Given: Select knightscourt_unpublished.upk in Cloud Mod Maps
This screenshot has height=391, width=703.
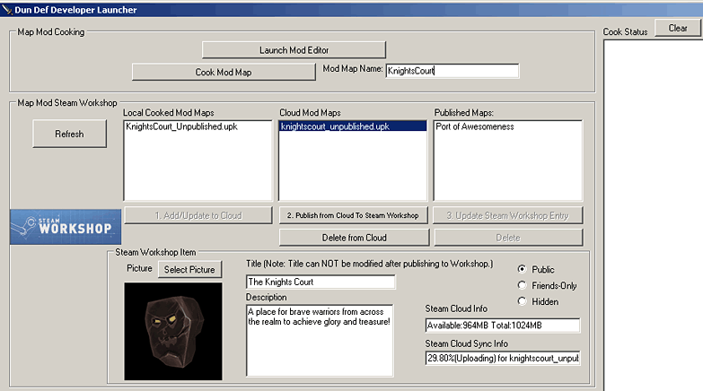Looking at the screenshot, I should (x=353, y=126).
